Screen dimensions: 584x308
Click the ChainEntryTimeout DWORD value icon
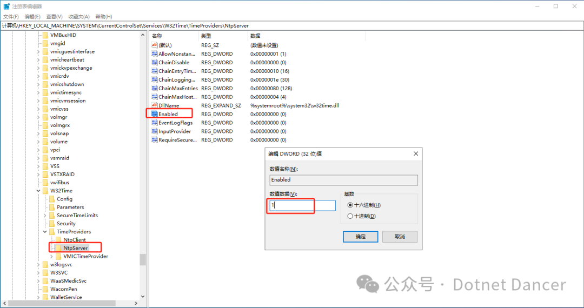tap(154, 71)
